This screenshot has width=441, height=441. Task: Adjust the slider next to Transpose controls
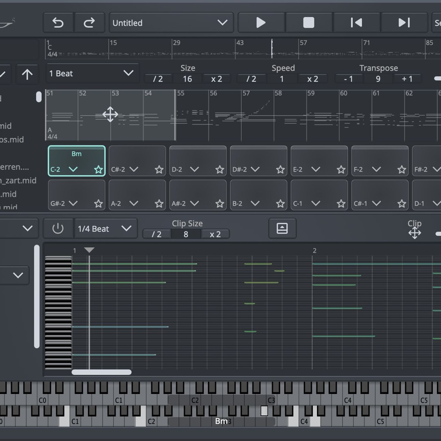[438, 79]
